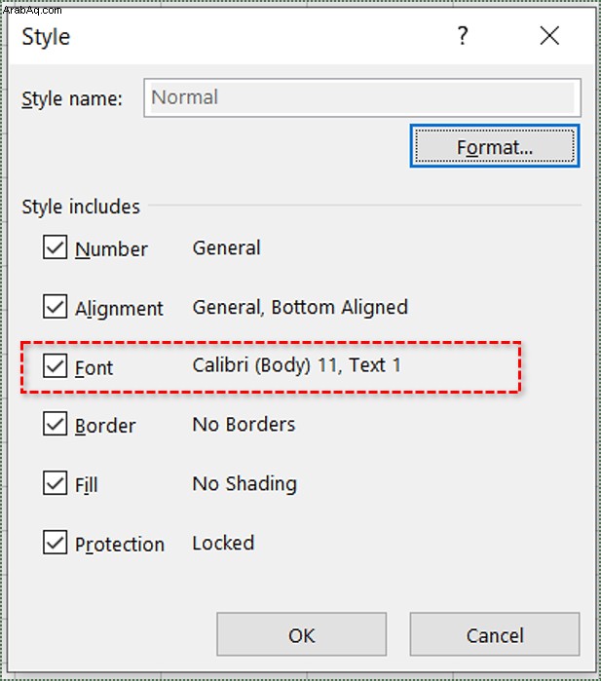Uncheck the Number checkbox

[55, 248]
